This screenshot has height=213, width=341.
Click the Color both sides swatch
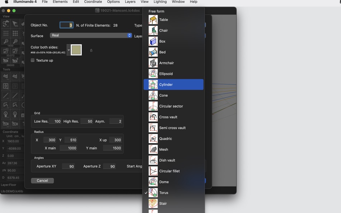[x=76, y=50]
